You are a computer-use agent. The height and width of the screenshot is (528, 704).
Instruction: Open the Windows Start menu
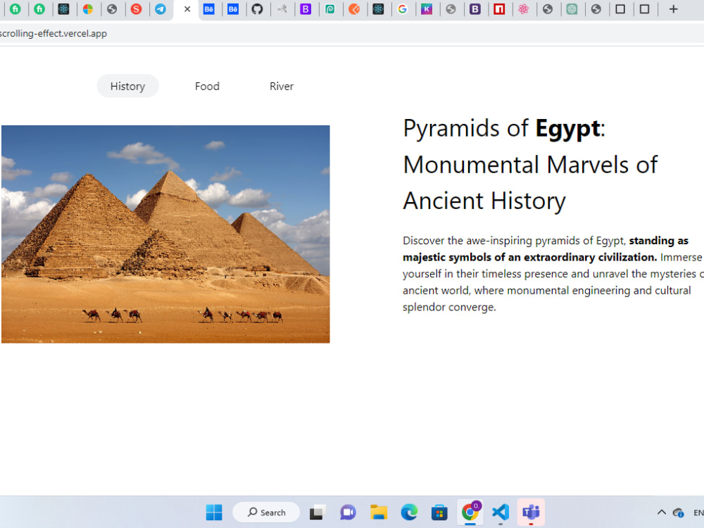click(214, 513)
